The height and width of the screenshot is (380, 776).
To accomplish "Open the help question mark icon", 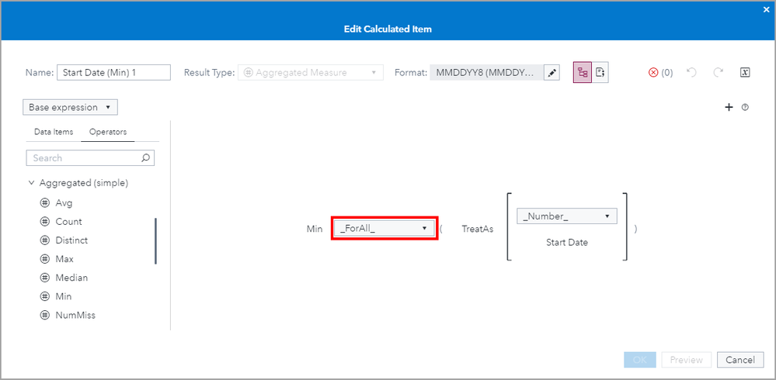I will click(x=745, y=107).
